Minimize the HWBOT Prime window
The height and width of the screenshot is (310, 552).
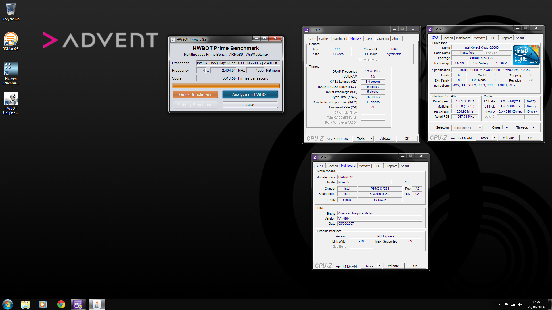point(256,38)
